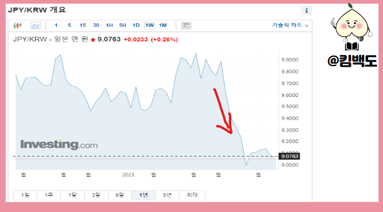The height and width of the screenshot is (212, 383).
Task: Show the 6달 time range
Action: [120, 195]
